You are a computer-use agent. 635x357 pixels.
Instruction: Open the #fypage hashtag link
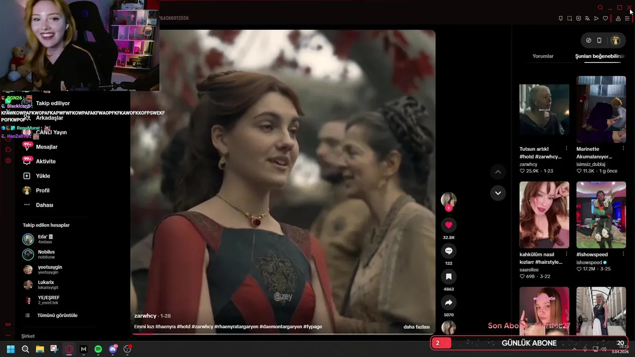click(x=313, y=327)
